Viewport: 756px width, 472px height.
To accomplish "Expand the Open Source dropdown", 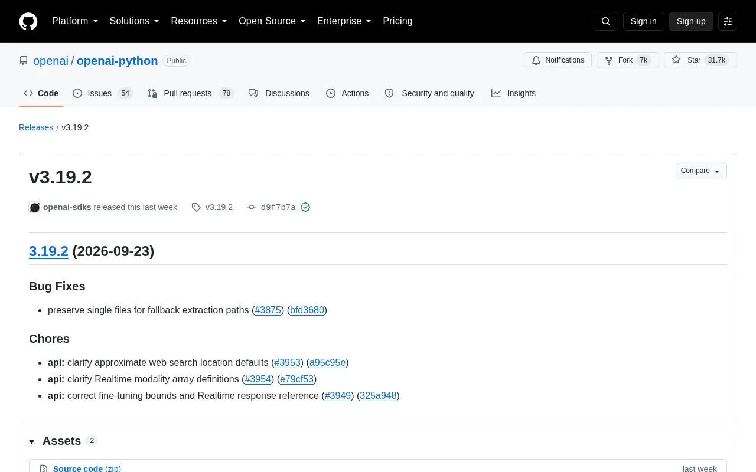I will click(272, 21).
